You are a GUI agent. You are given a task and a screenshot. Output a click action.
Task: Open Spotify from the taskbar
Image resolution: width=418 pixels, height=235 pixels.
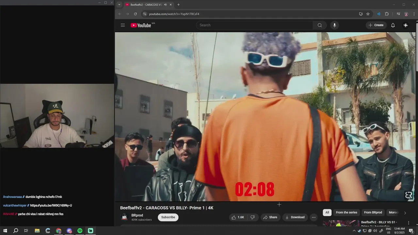(80, 231)
